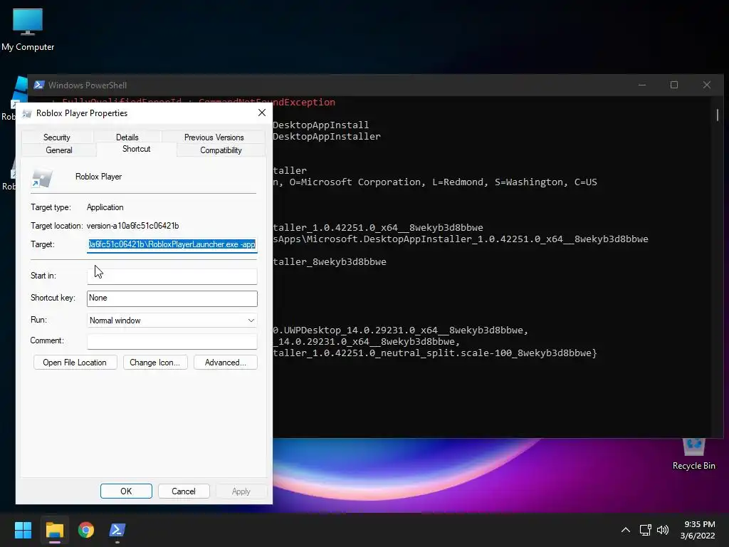Open the Run window mode dropdown

172,321
